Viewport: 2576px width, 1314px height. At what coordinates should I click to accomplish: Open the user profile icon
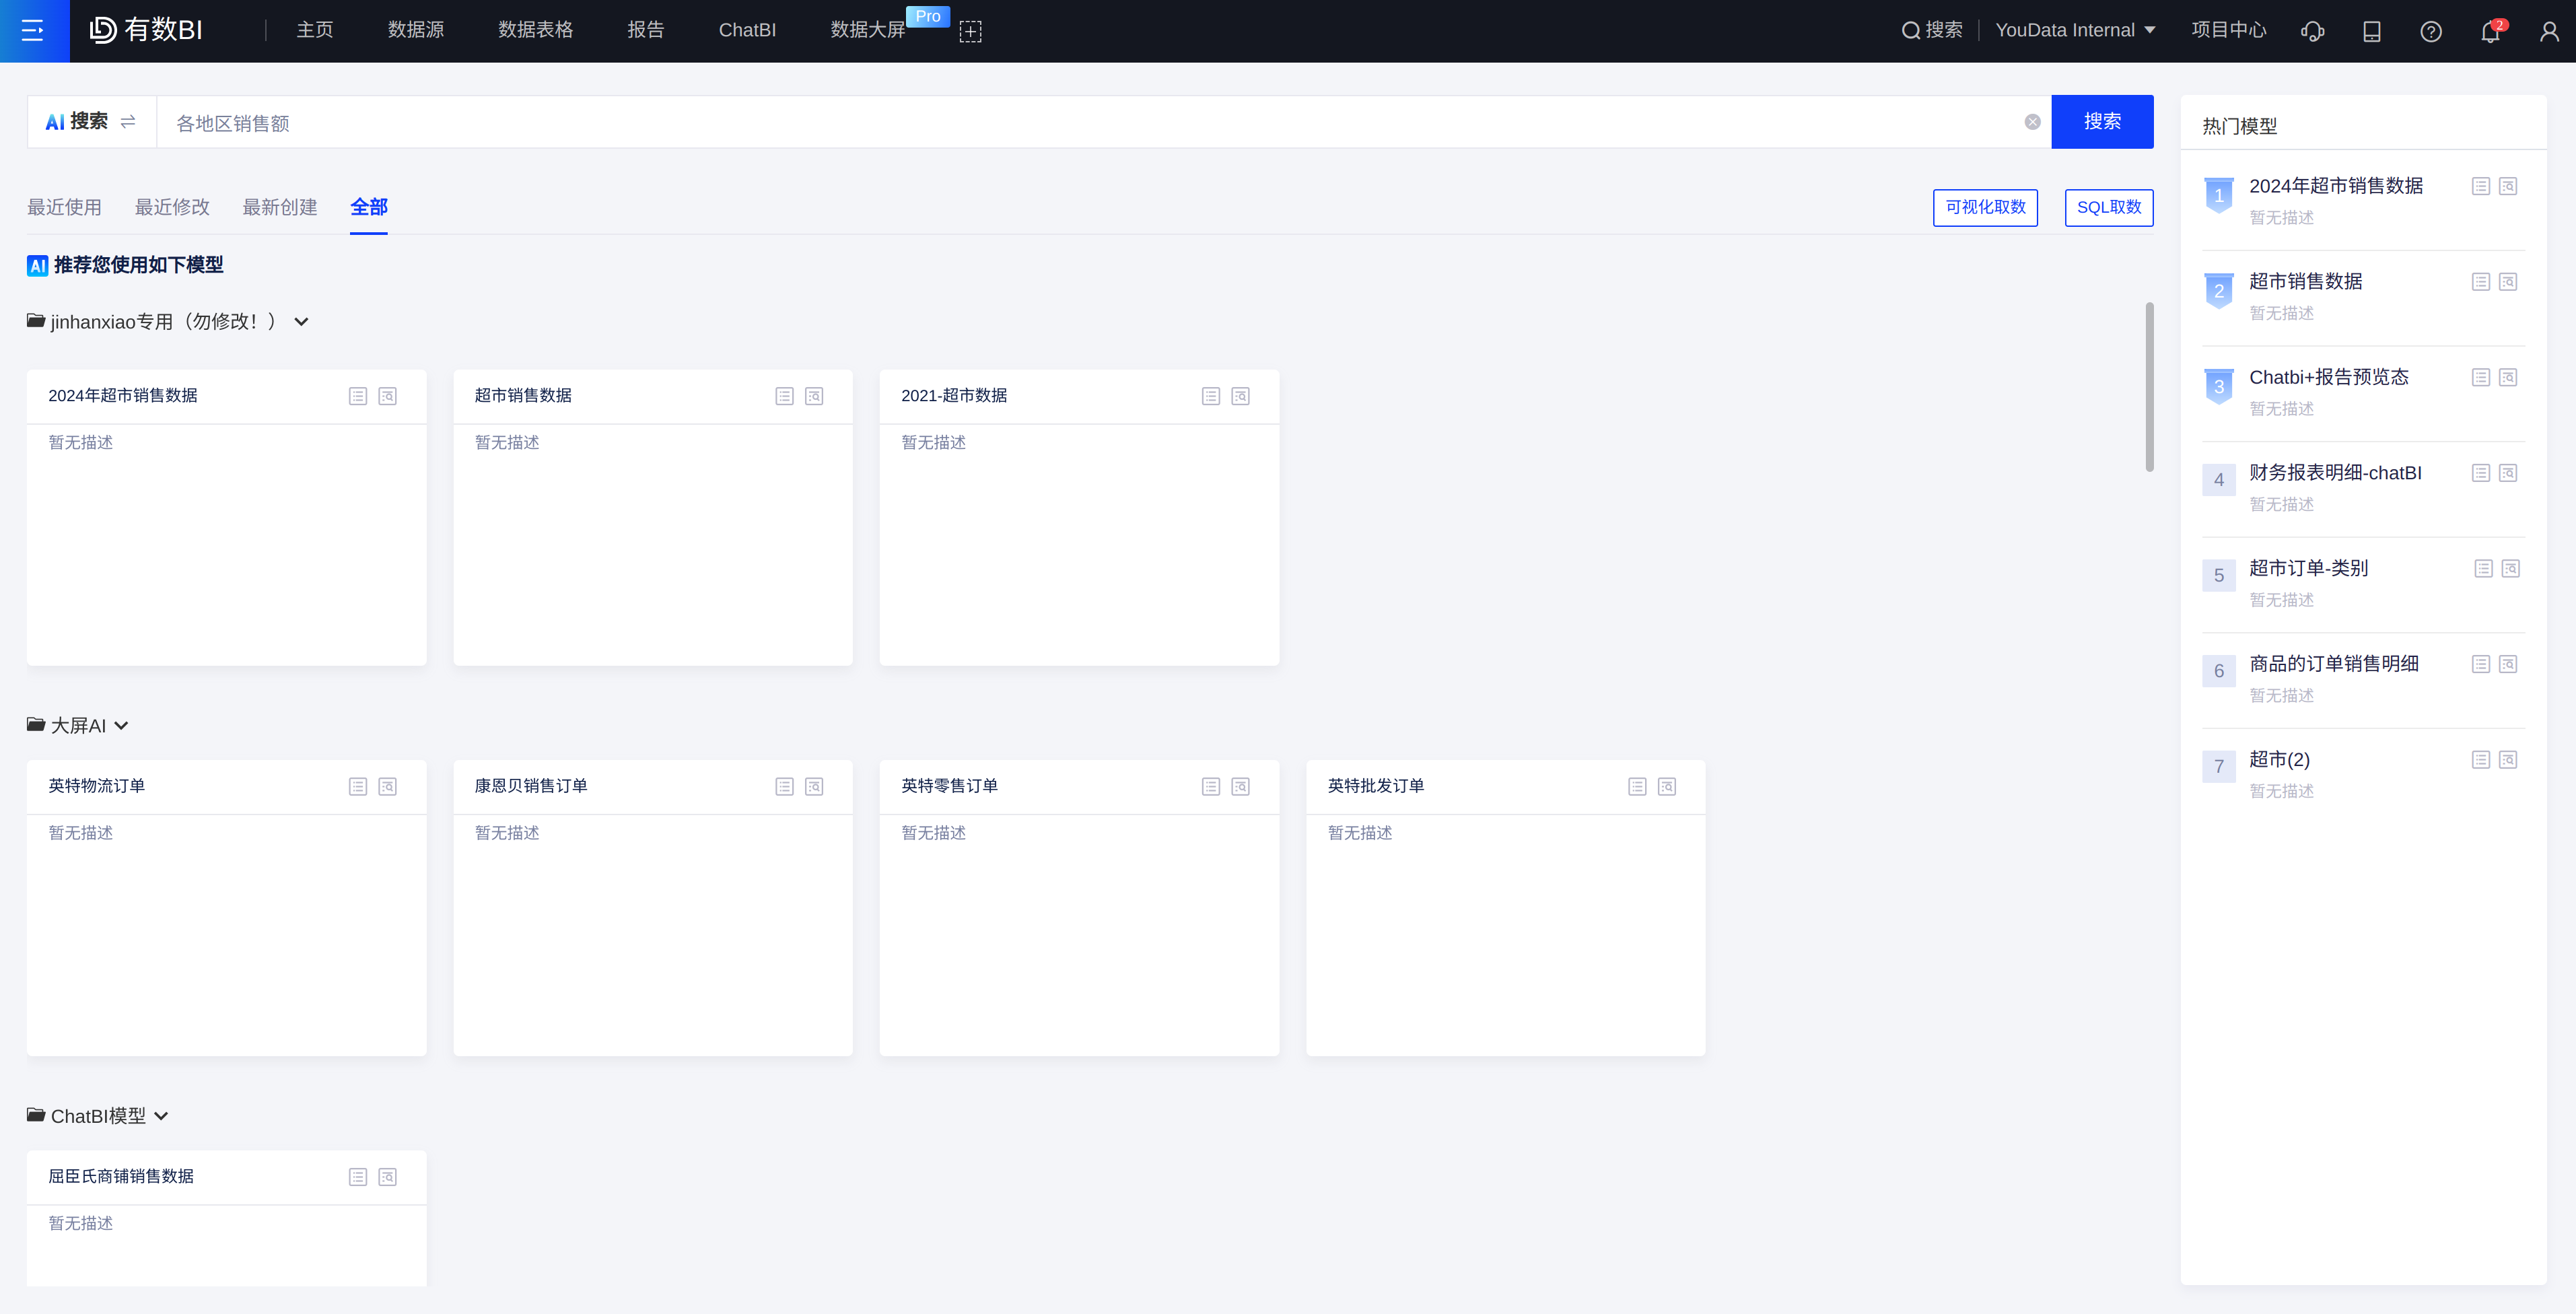(x=2549, y=31)
